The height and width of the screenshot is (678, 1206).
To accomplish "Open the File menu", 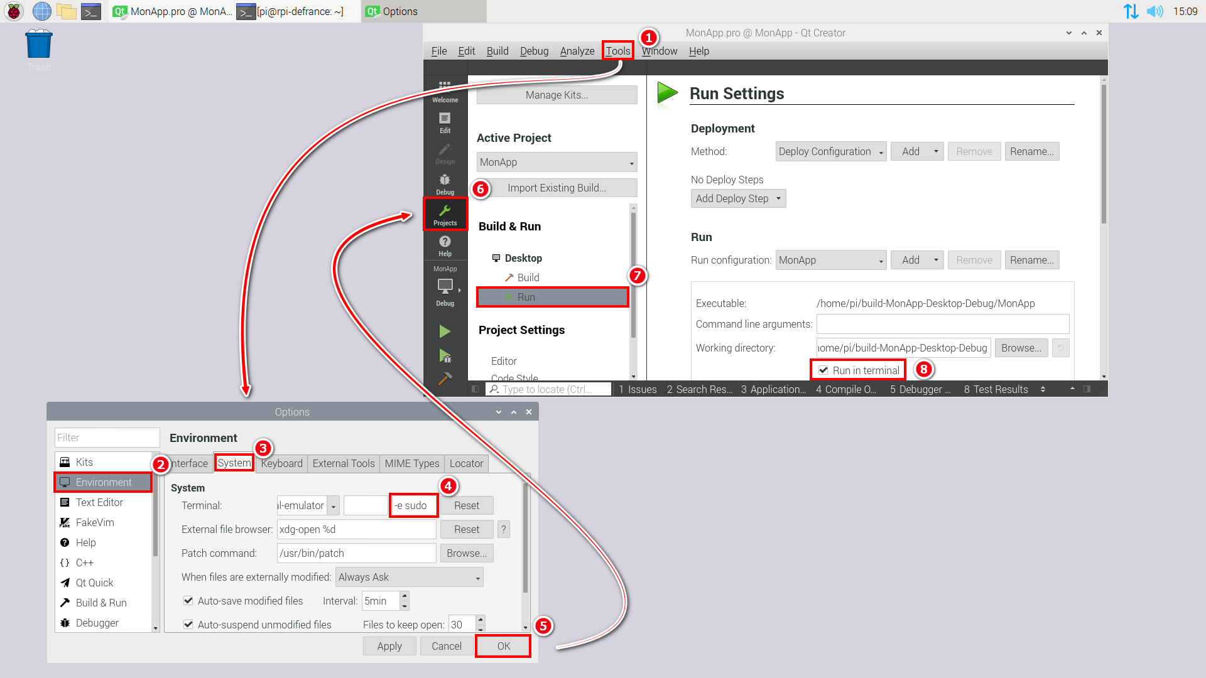I will [x=439, y=51].
